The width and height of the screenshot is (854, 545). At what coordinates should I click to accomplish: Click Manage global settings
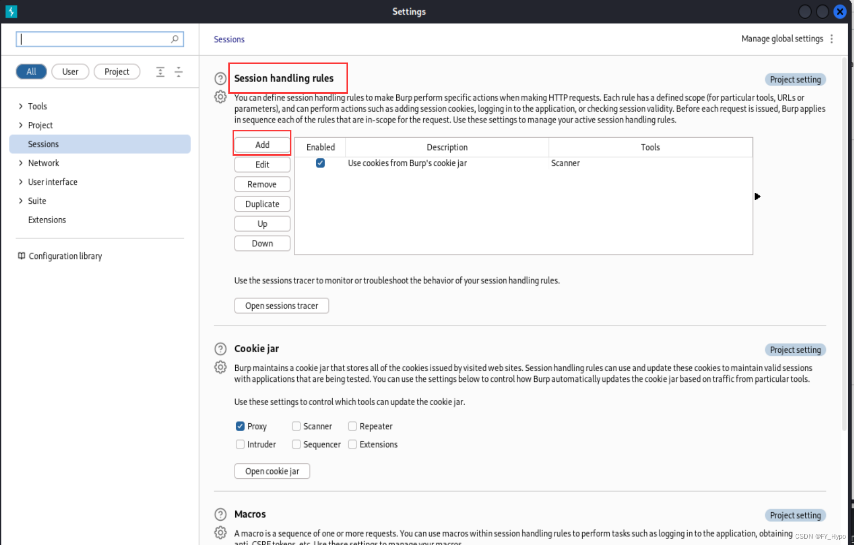tap(782, 39)
